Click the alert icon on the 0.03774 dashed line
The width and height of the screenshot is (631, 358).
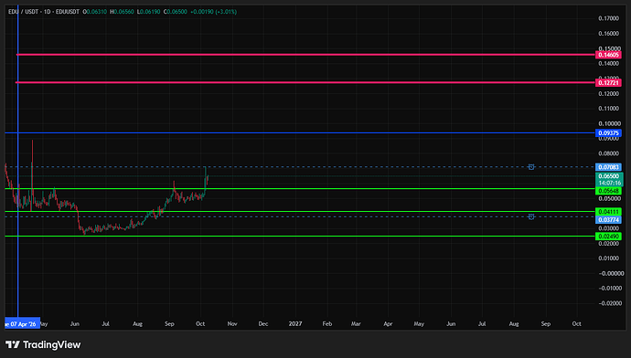click(531, 216)
